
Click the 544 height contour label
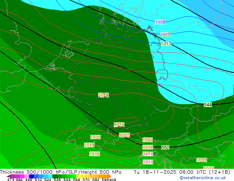[208, 105]
